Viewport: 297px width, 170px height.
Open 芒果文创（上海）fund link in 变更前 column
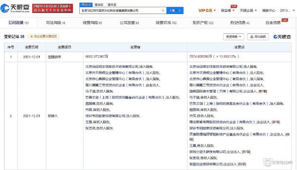(x=125, y=97)
